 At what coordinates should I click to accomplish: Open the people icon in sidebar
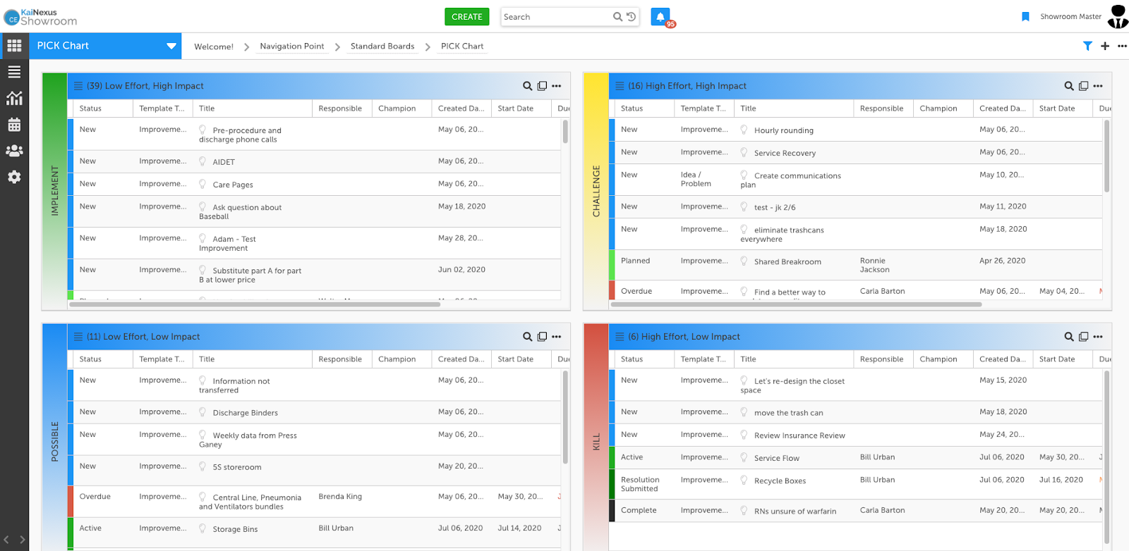(x=14, y=151)
